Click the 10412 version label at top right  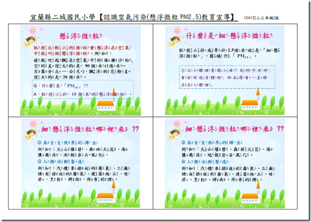click(x=261, y=18)
